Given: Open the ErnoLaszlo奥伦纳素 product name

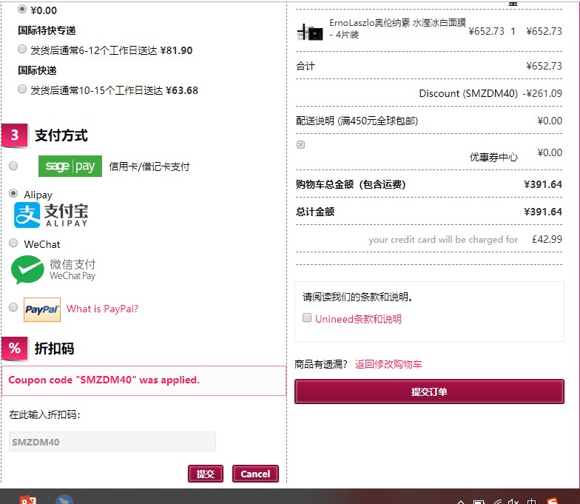Looking at the screenshot, I should 397,28.
